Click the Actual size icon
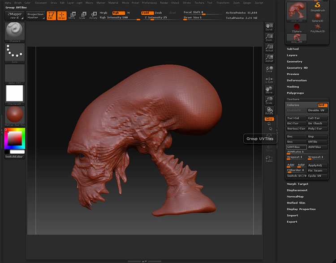This screenshot has height=263, width=336. 269,48
